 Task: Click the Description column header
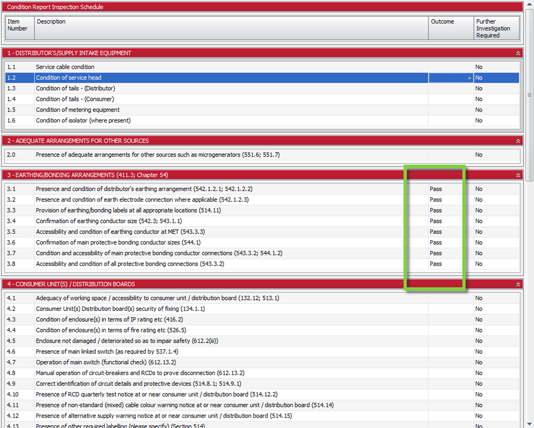(231, 28)
